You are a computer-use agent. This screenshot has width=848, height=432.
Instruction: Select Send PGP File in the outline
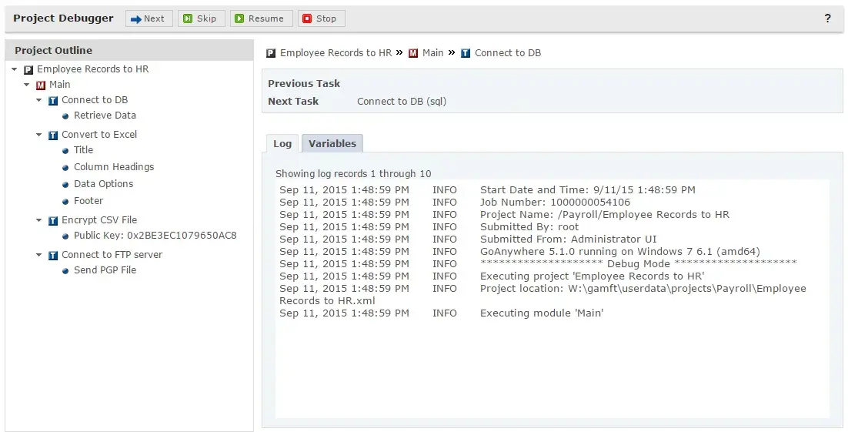click(x=105, y=270)
